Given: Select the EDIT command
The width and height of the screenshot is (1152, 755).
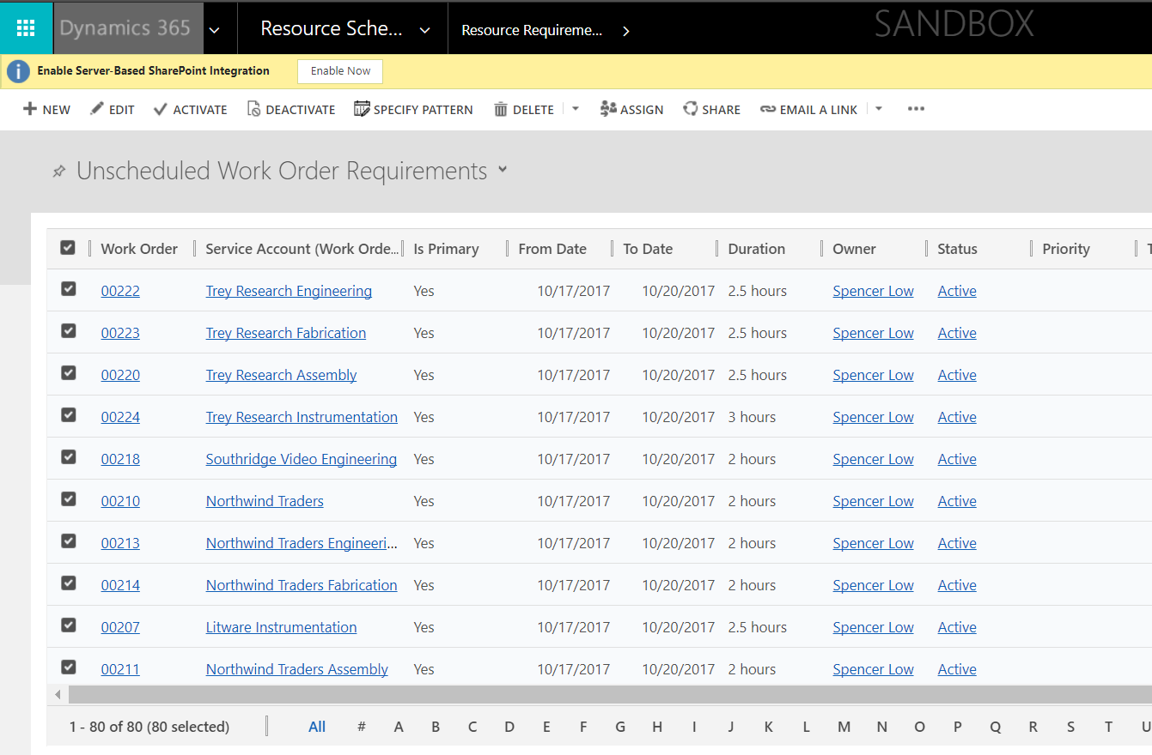Looking at the screenshot, I should point(112,109).
